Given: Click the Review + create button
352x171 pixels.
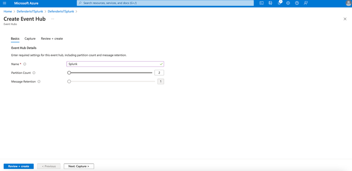Looking at the screenshot, I should [18, 166].
